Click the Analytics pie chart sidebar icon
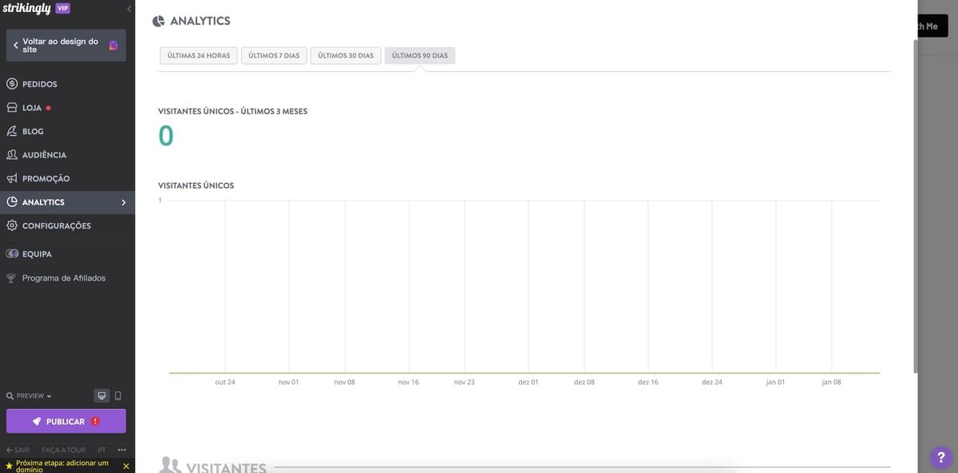This screenshot has width=958, height=473. pyautogui.click(x=12, y=202)
